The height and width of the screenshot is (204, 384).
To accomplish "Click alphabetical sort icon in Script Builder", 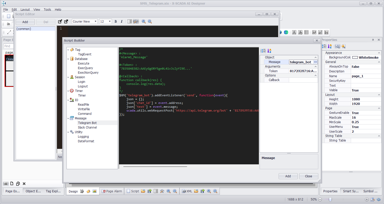I will coord(269,51).
